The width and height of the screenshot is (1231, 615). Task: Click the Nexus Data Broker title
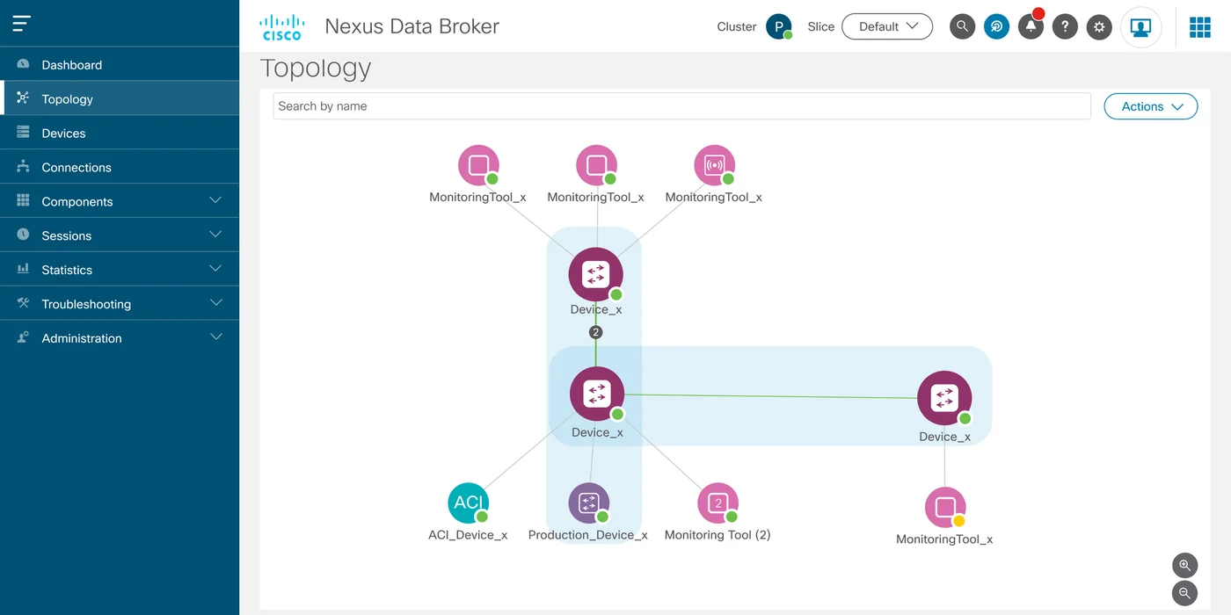tap(412, 26)
